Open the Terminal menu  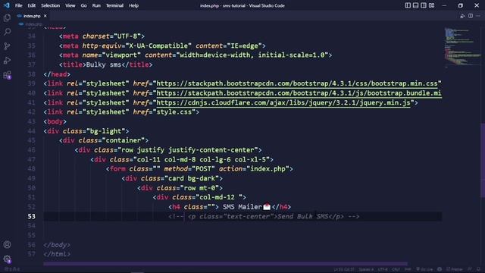(114, 5)
